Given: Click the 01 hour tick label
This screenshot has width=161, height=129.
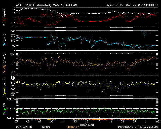Looking at the screenshot, I should click(x=146, y=121).
